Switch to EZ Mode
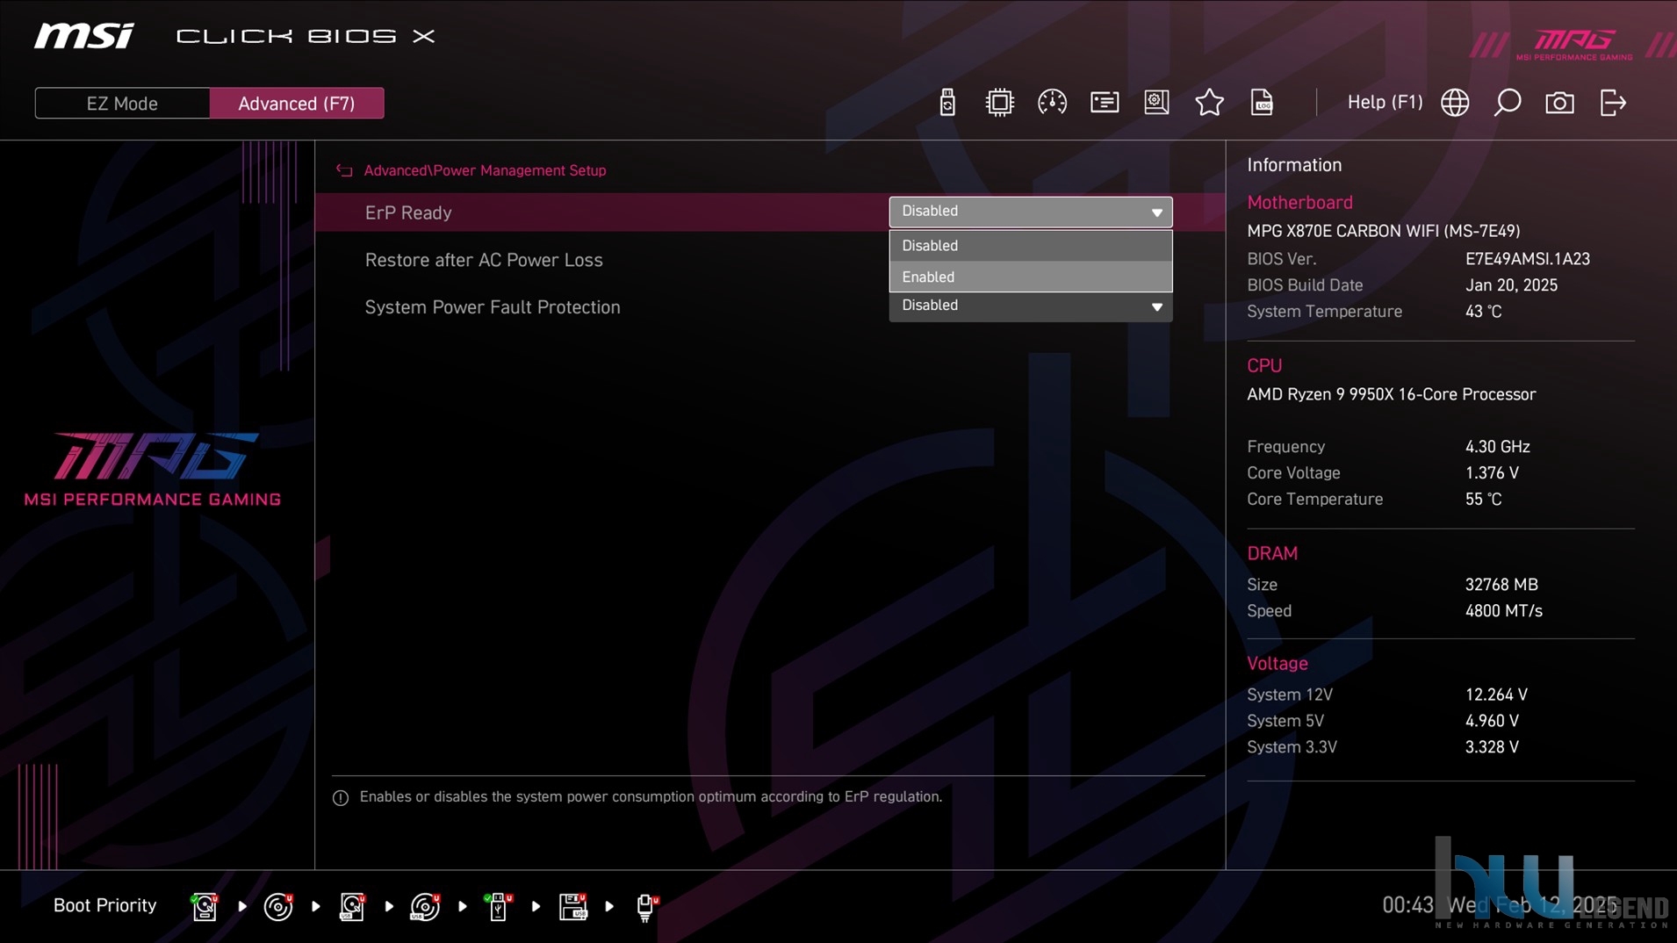This screenshot has width=1677, height=943. (122, 103)
